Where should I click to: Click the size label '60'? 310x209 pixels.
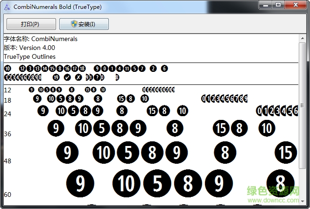click(7, 195)
